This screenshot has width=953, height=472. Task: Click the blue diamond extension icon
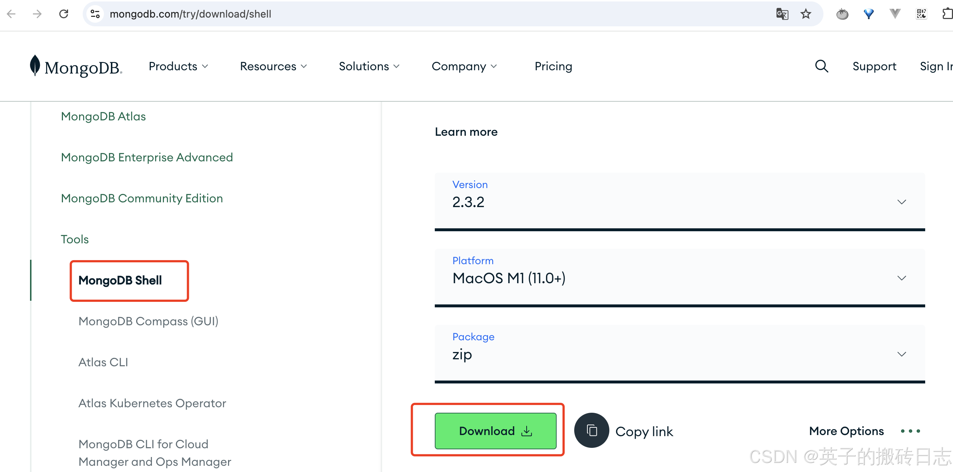pyautogui.click(x=868, y=14)
